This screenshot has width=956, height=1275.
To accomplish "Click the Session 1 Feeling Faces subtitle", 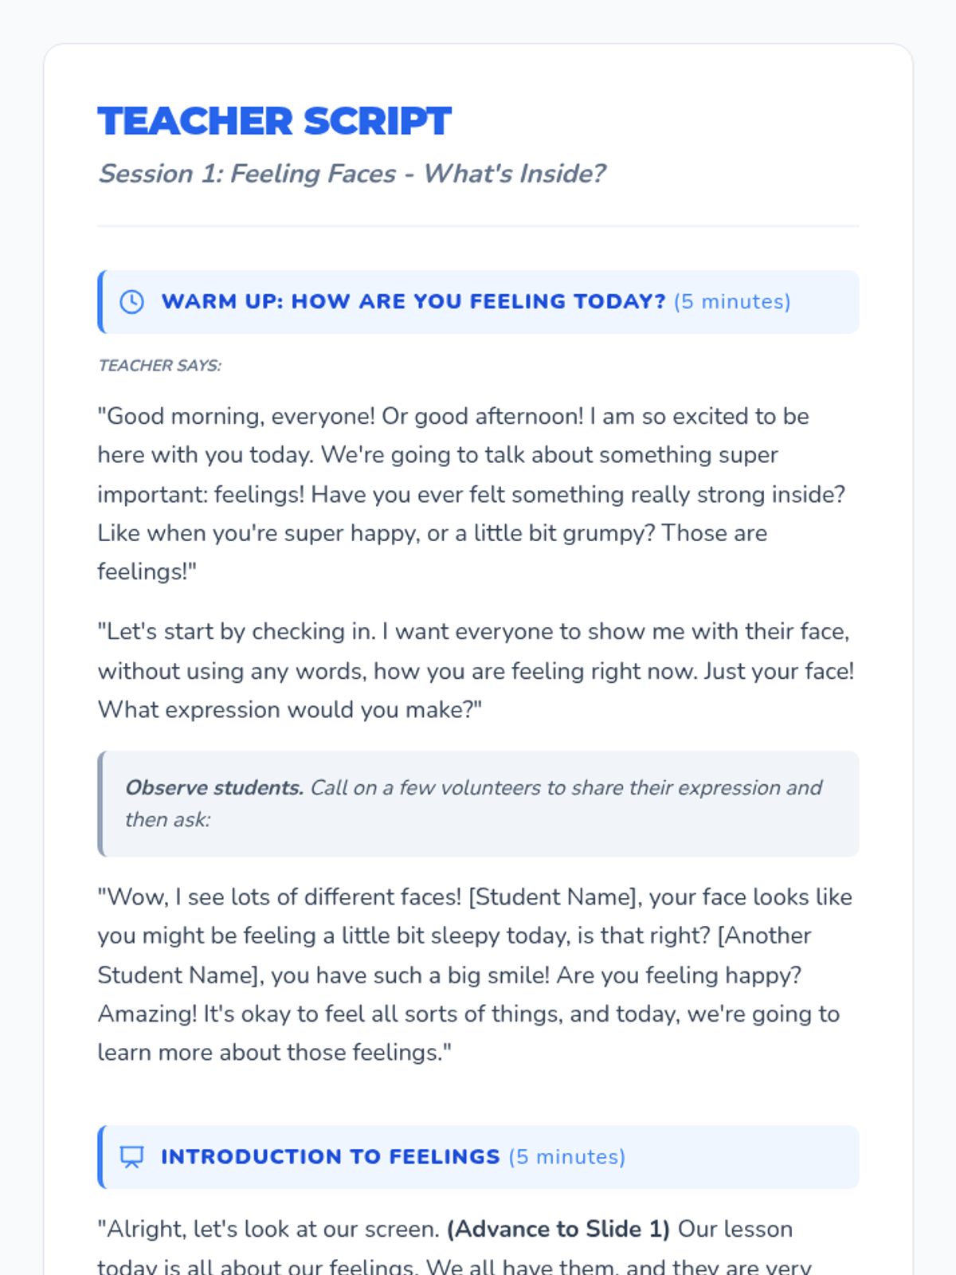I will [x=351, y=174].
